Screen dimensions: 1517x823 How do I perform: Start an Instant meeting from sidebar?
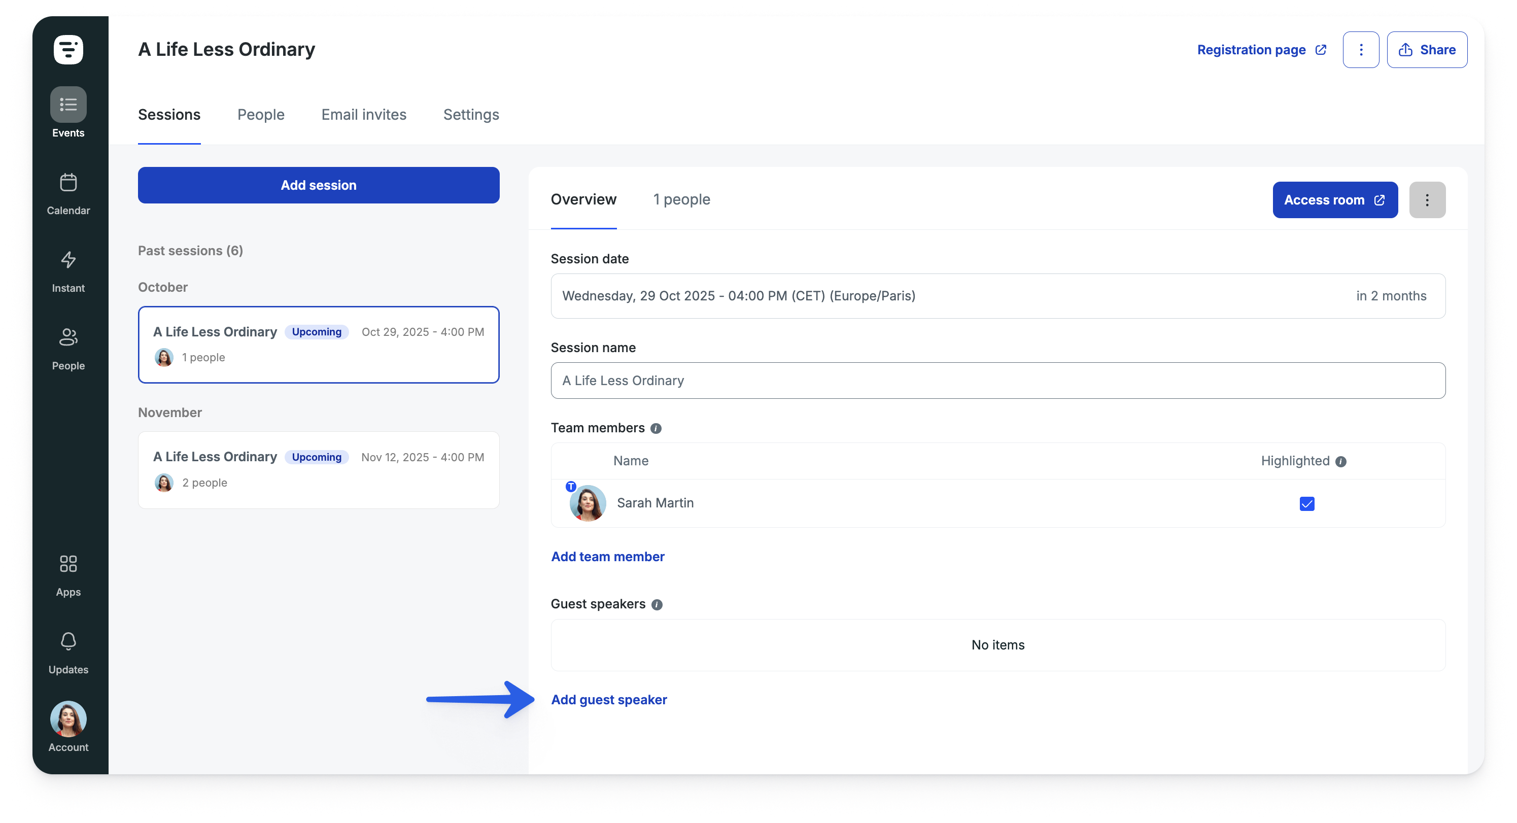68,260
